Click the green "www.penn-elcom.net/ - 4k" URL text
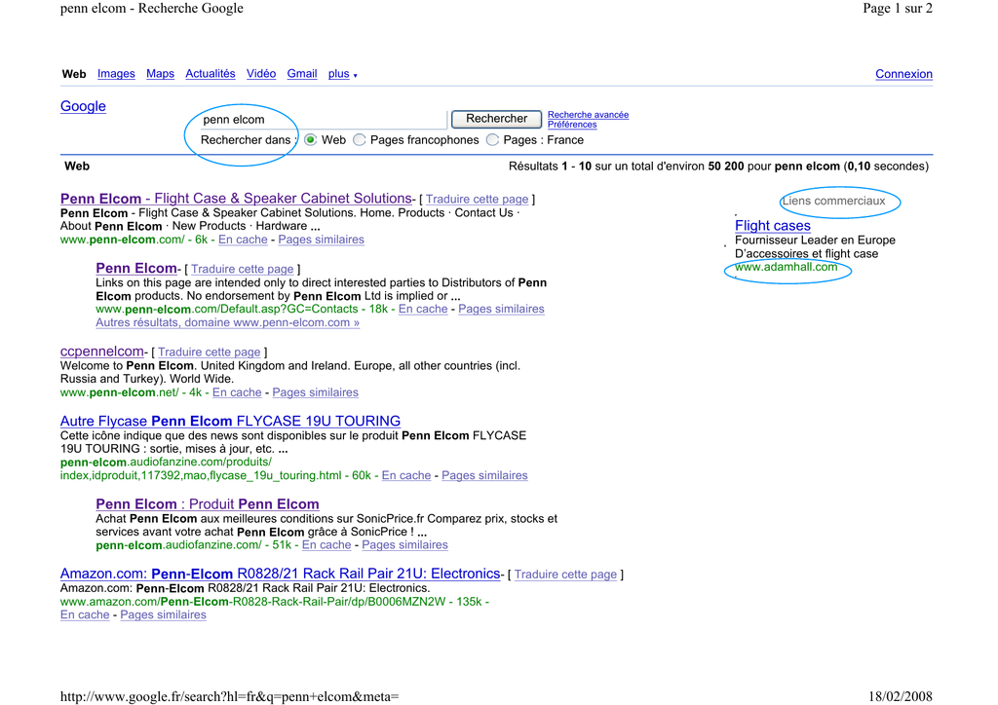998x705 pixels. click(132, 392)
